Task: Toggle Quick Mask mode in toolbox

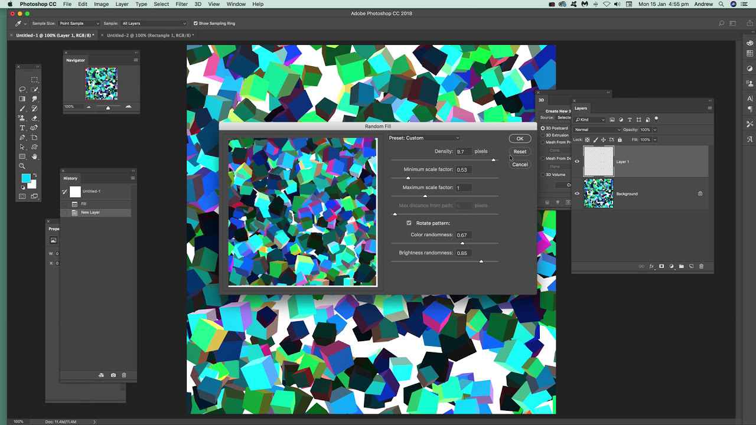Action: (22, 197)
